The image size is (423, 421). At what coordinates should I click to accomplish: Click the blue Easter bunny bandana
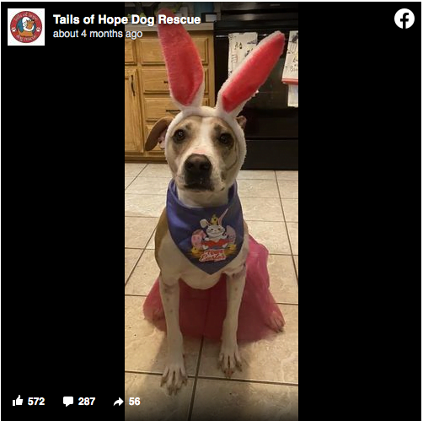tap(206, 229)
